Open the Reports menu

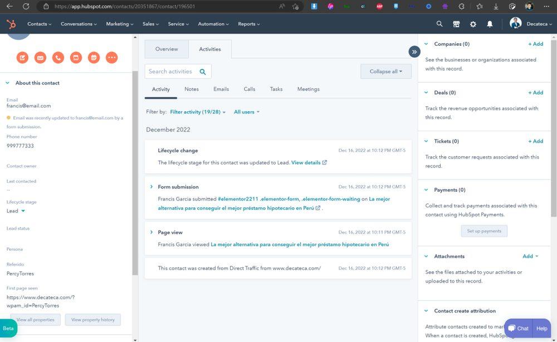[x=248, y=24]
